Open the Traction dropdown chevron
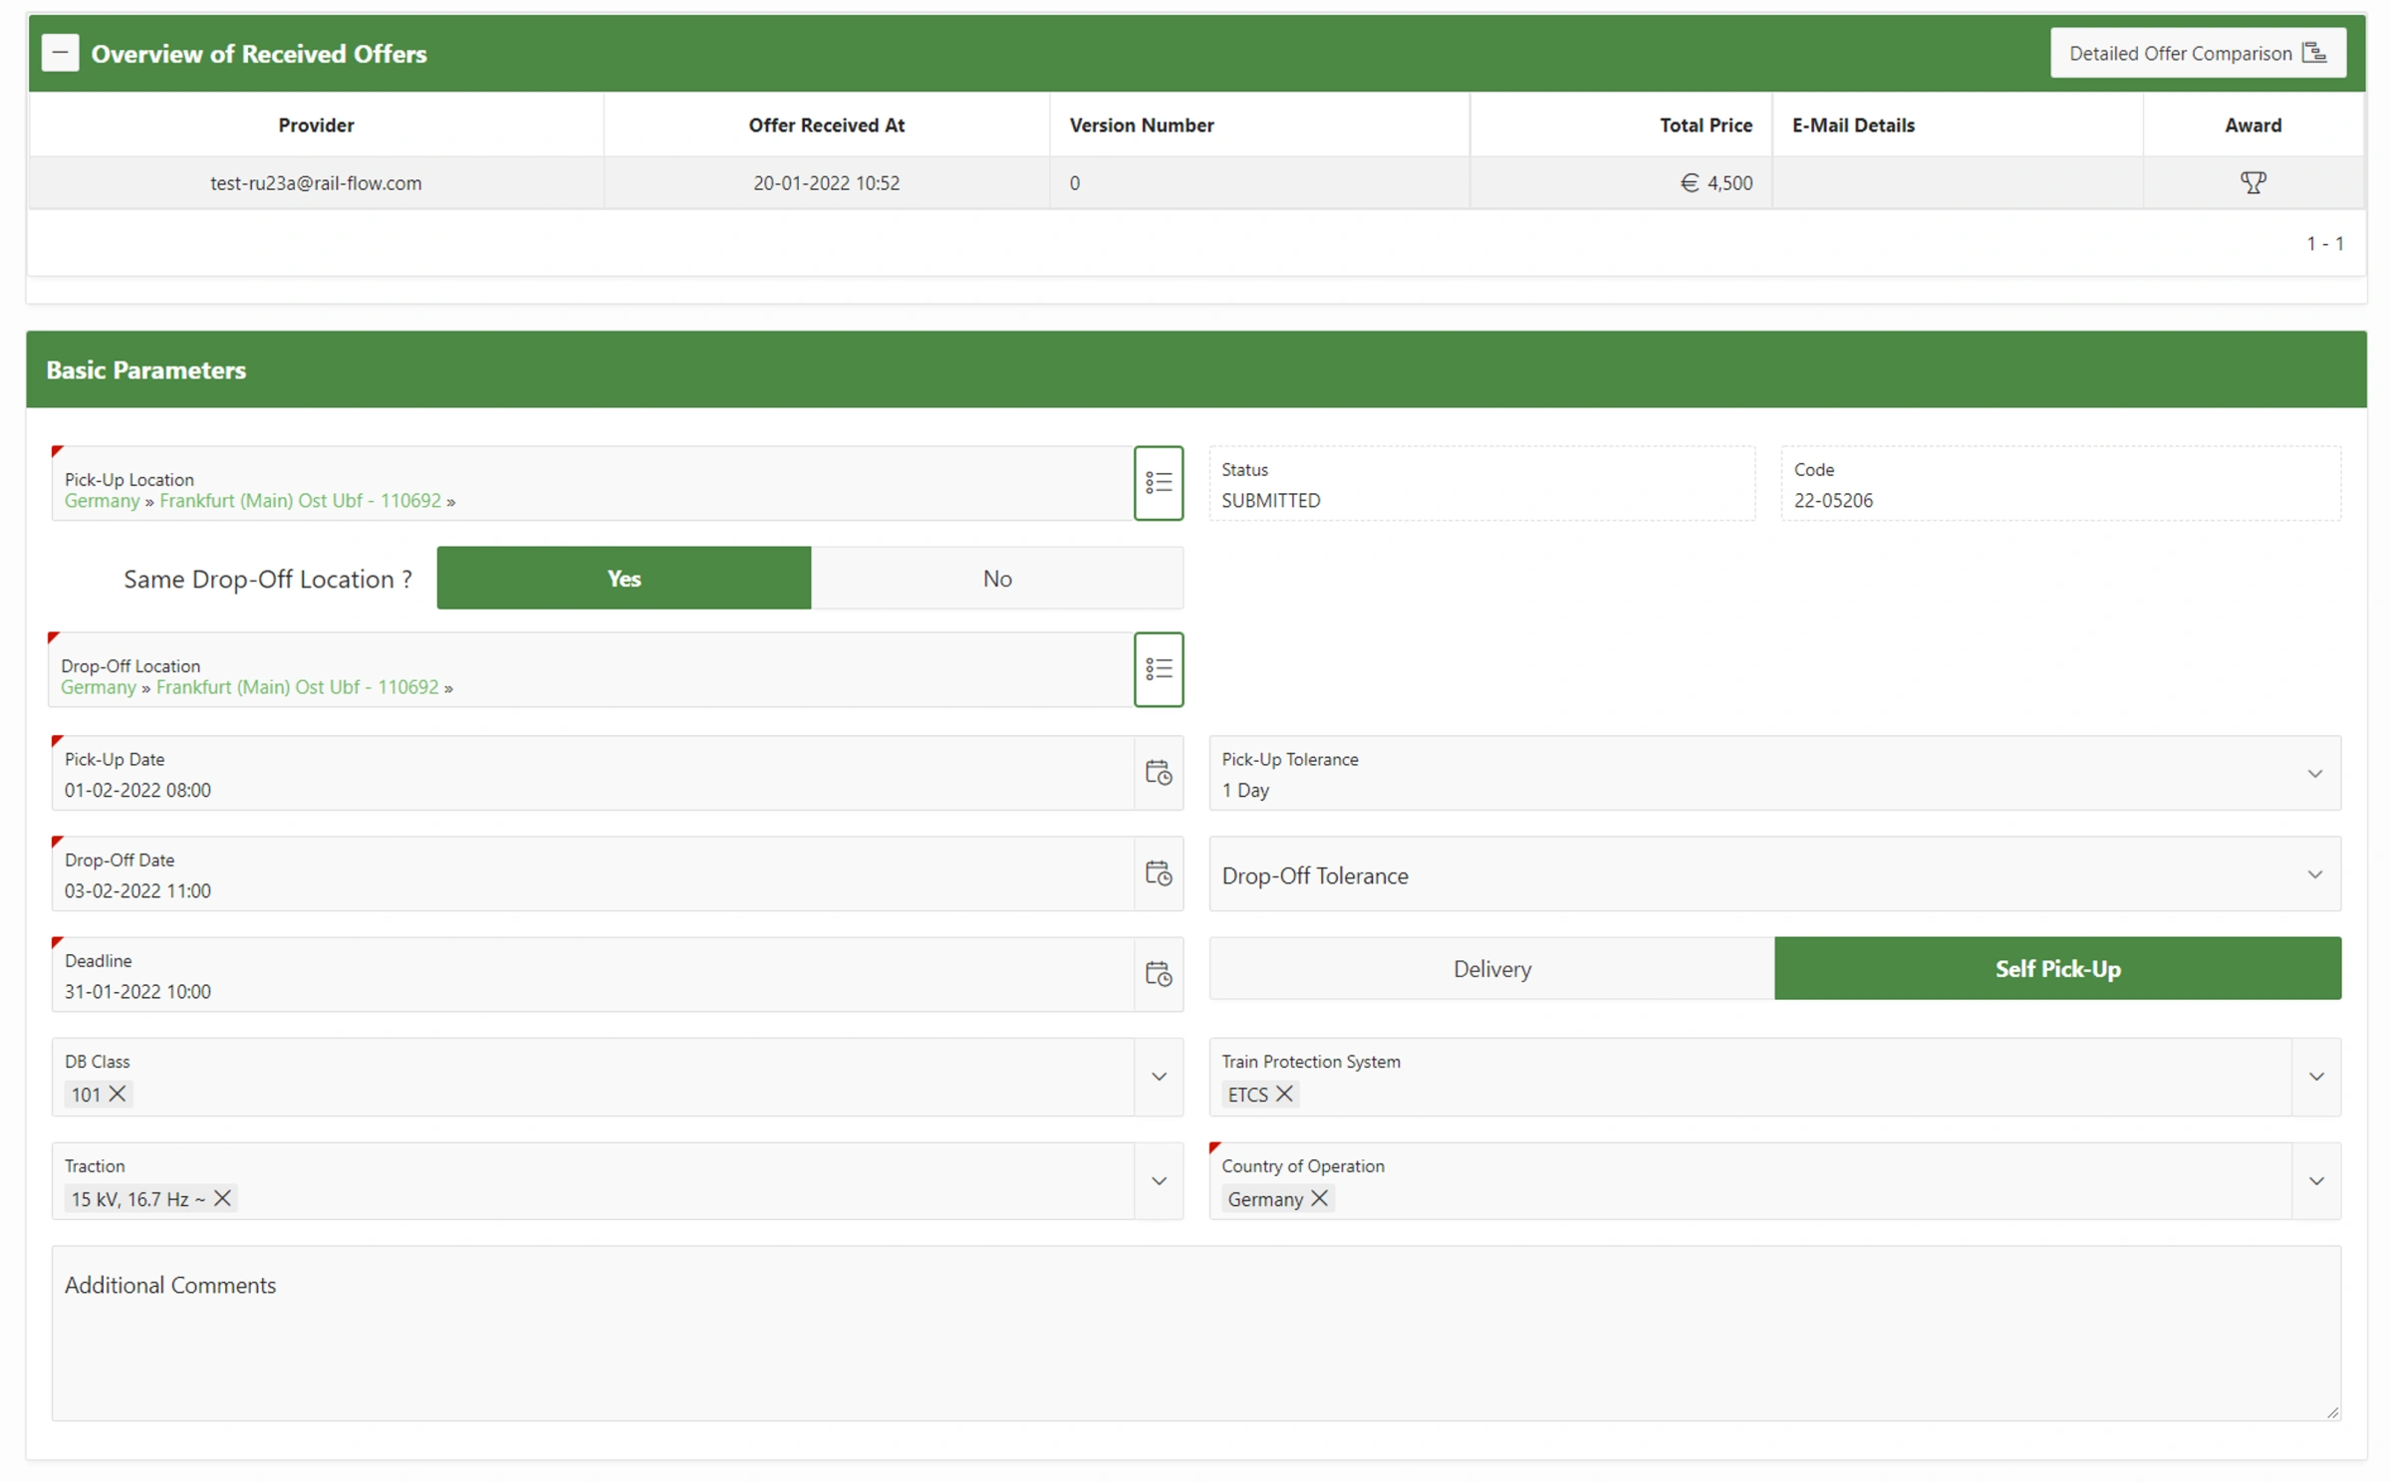2391x1482 pixels. pos(1158,1181)
